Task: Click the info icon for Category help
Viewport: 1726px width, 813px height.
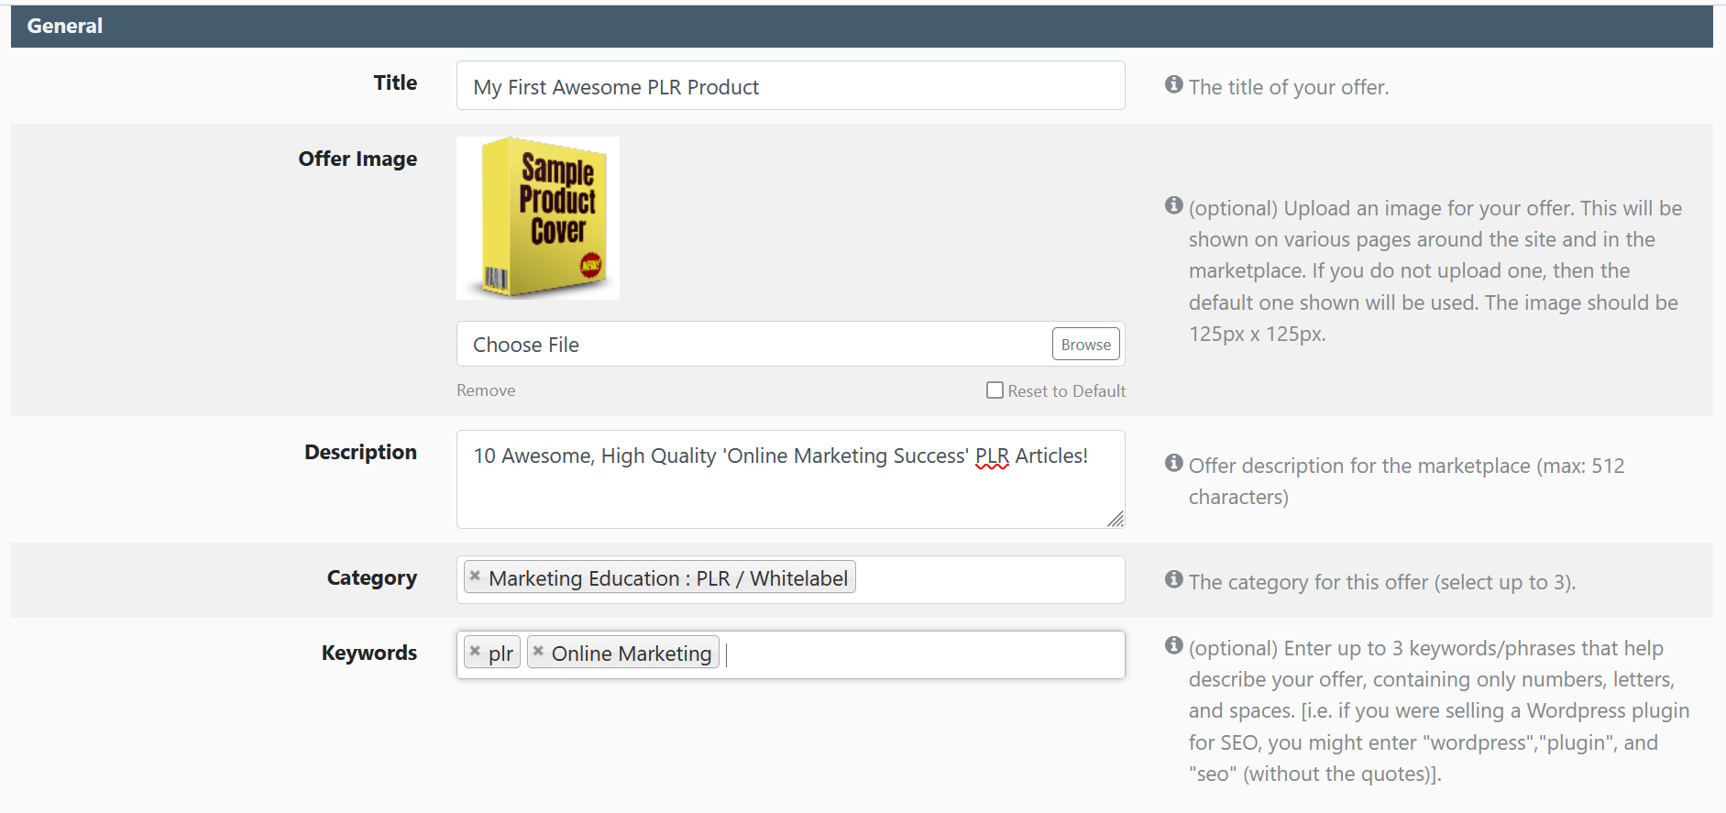Action: point(1173,580)
